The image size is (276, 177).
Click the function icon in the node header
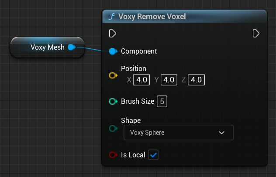click(112, 17)
